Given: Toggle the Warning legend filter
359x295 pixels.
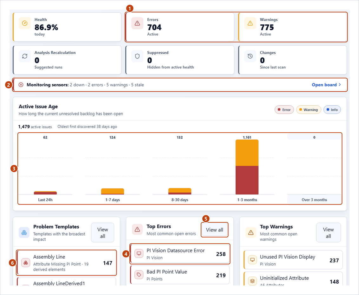Looking at the screenshot, I should click(309, 110).
